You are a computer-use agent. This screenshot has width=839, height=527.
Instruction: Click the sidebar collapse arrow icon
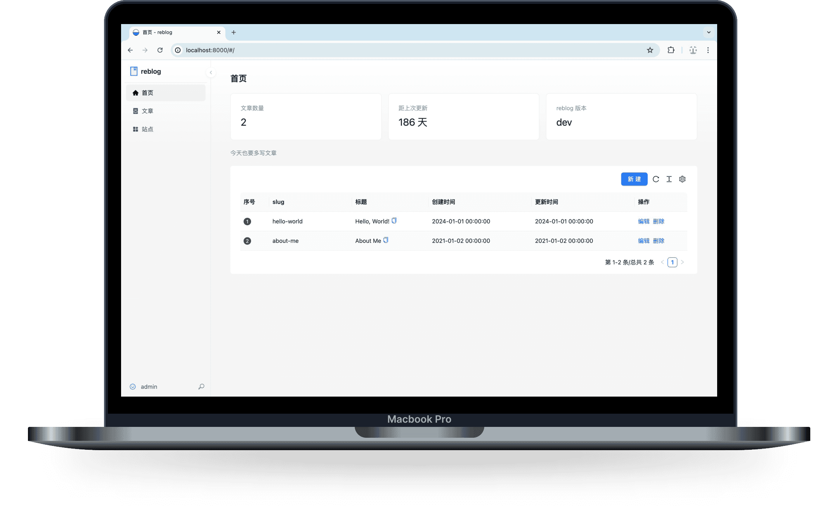(212, 73)
